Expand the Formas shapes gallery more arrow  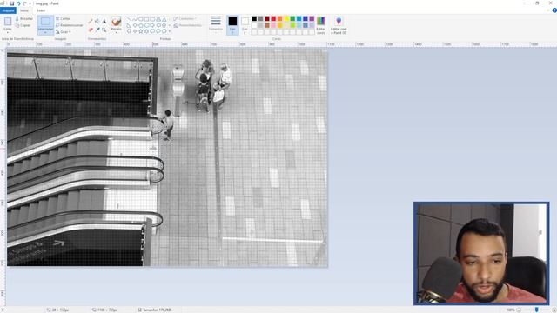[x=170, y=31]
